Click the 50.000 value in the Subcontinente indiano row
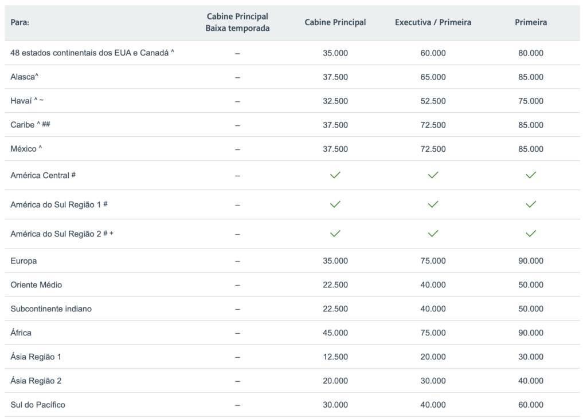 pos(530,309)
